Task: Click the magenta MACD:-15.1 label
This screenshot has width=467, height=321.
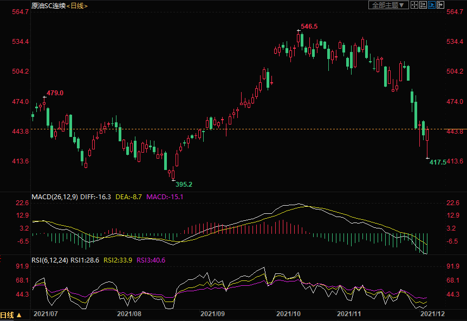Action: click(165, 196)
